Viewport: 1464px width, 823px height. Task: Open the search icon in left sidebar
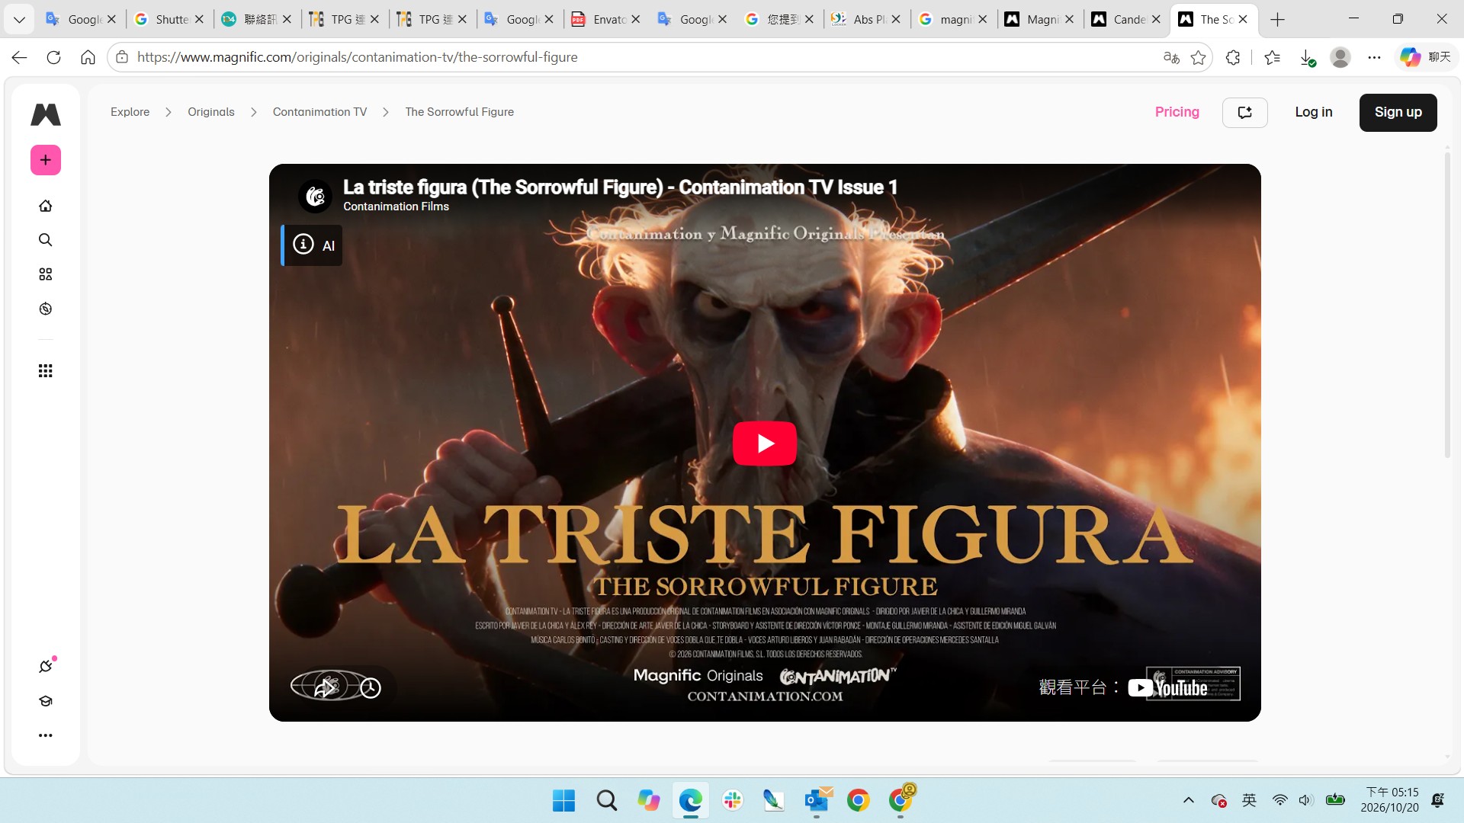46,240
